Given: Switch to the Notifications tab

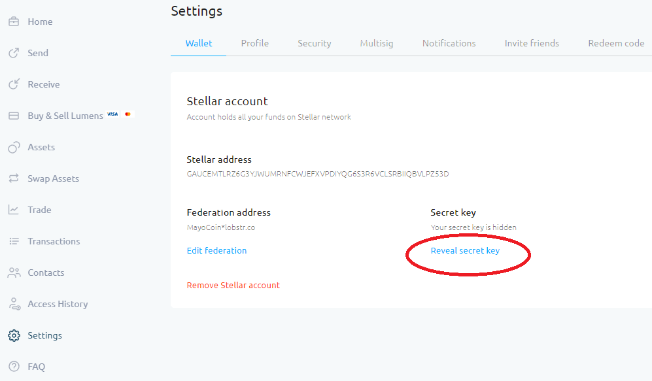Looking at the screenshot, I should (x=449, y=42).
